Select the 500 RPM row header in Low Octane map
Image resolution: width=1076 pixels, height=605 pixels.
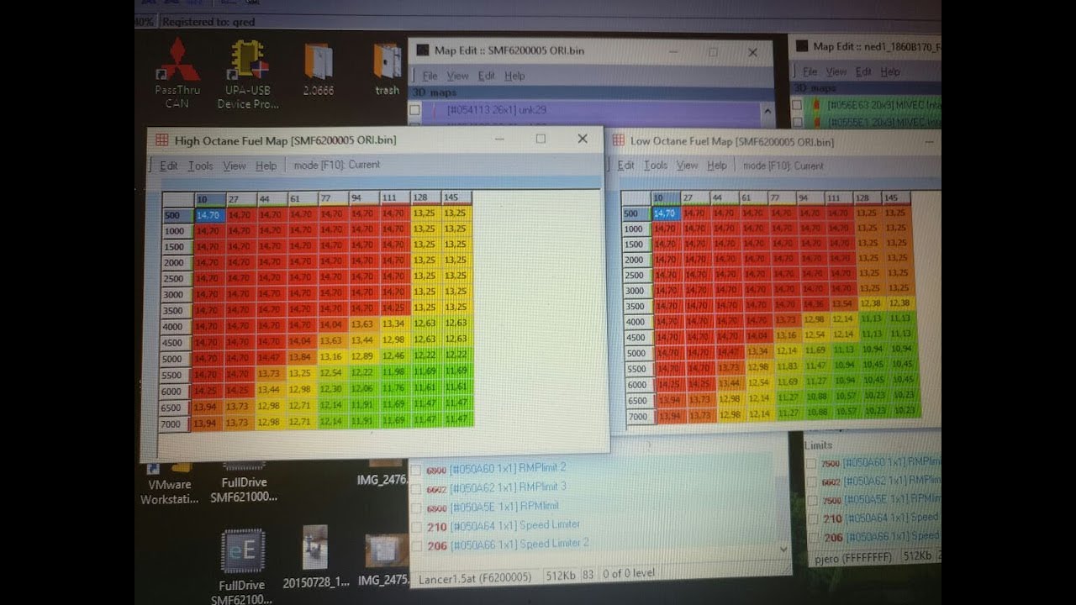tap(636, 213)
